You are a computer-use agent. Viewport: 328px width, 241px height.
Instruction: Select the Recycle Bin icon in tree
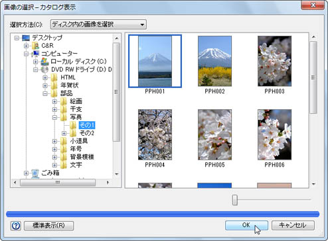(x=35, y=173)
